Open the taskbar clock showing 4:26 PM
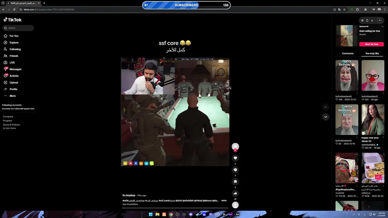 [x=381, y=214]
